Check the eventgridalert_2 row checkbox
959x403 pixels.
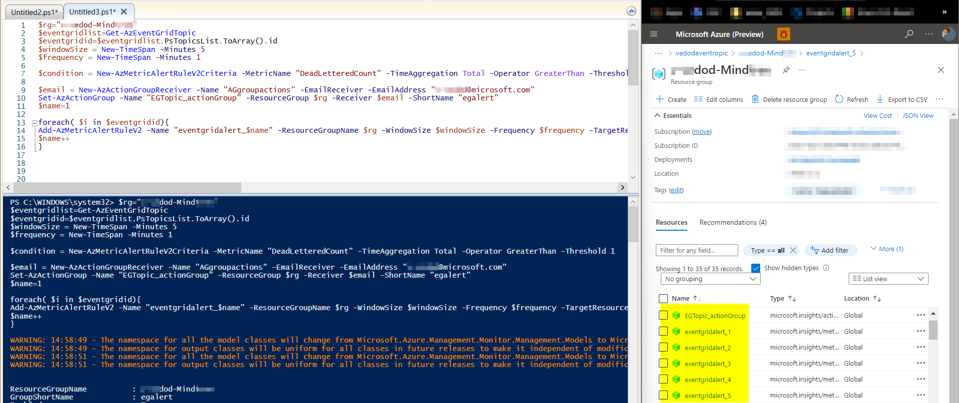pyautogui.click(x=663, y=347)
